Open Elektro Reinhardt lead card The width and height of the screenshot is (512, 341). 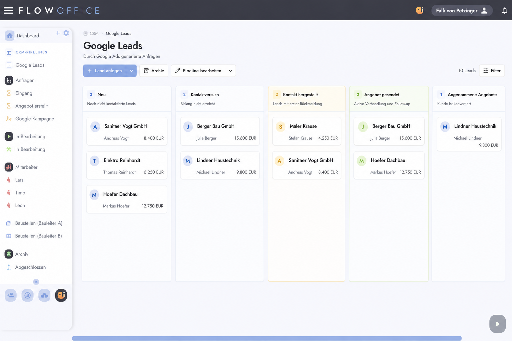click(x=127, y=165)
